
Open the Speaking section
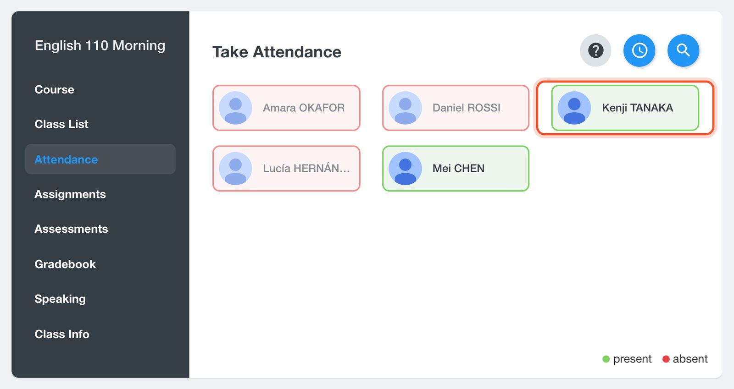point(60,299)
